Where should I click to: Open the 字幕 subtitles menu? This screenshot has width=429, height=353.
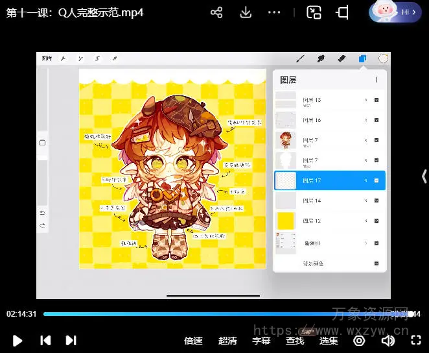coord(261,341)
